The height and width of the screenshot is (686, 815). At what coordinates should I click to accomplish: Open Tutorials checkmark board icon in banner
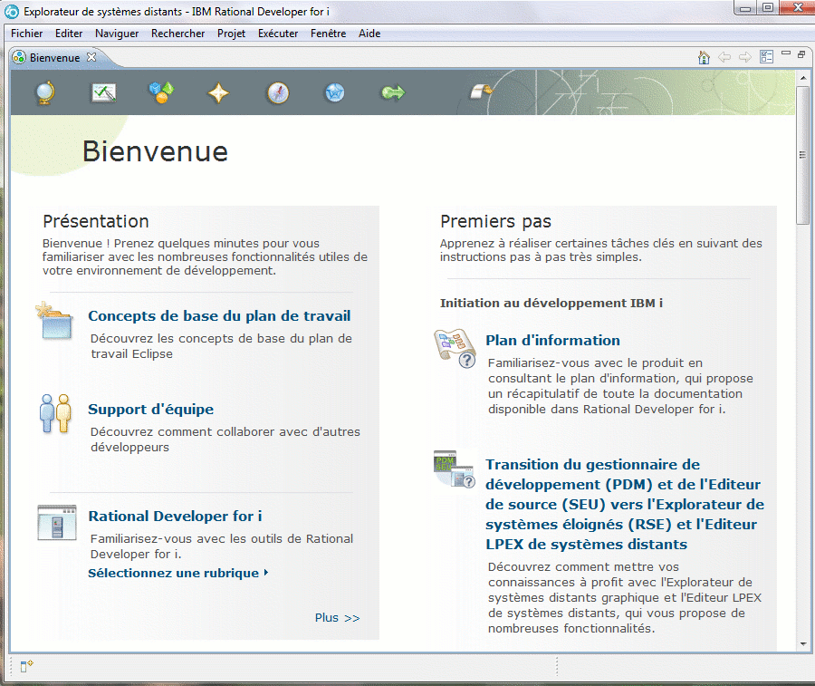coord(103,93)
